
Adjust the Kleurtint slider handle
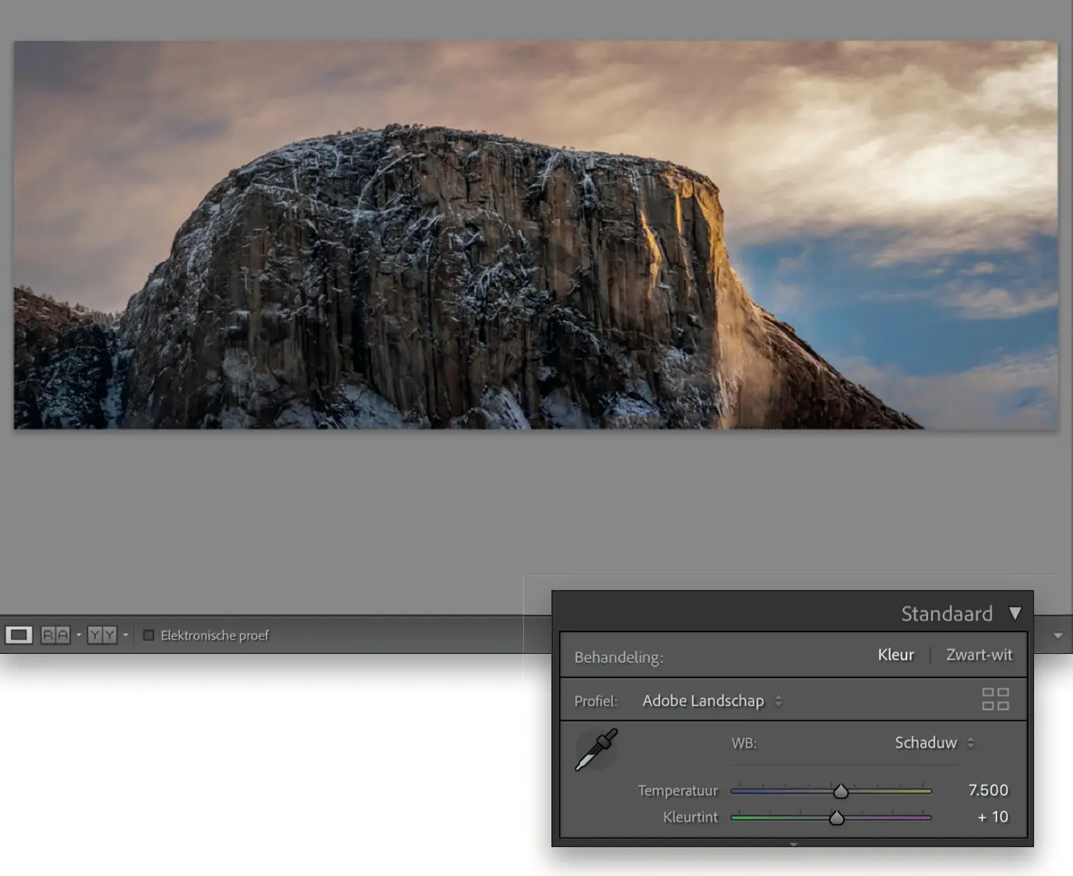pos(836,818)
